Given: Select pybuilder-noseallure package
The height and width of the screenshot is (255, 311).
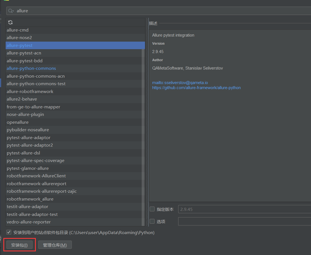Looking at the screenshot, I should [74, 130].
